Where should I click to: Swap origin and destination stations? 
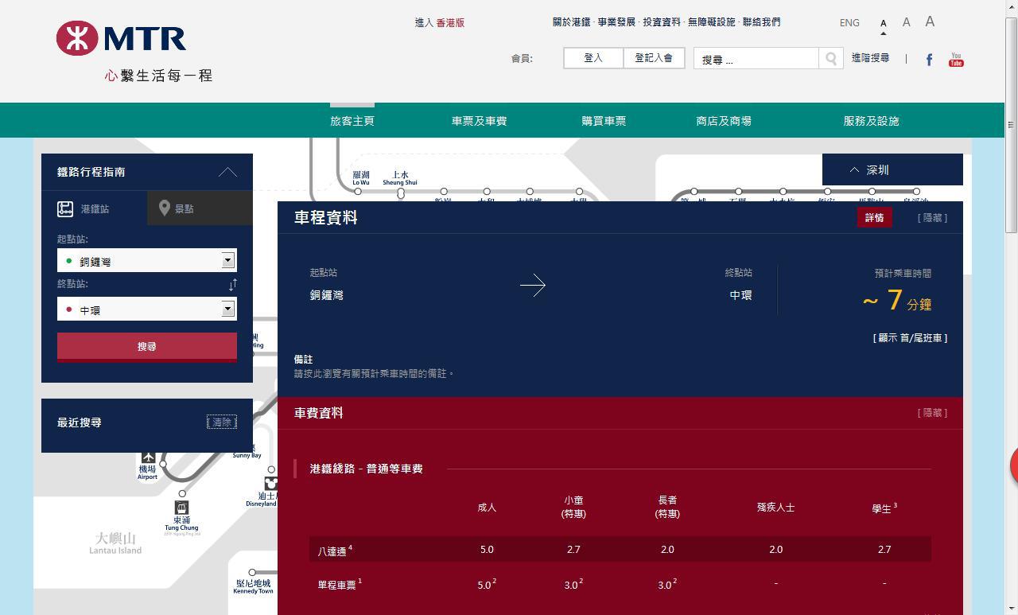coord(232,285)
